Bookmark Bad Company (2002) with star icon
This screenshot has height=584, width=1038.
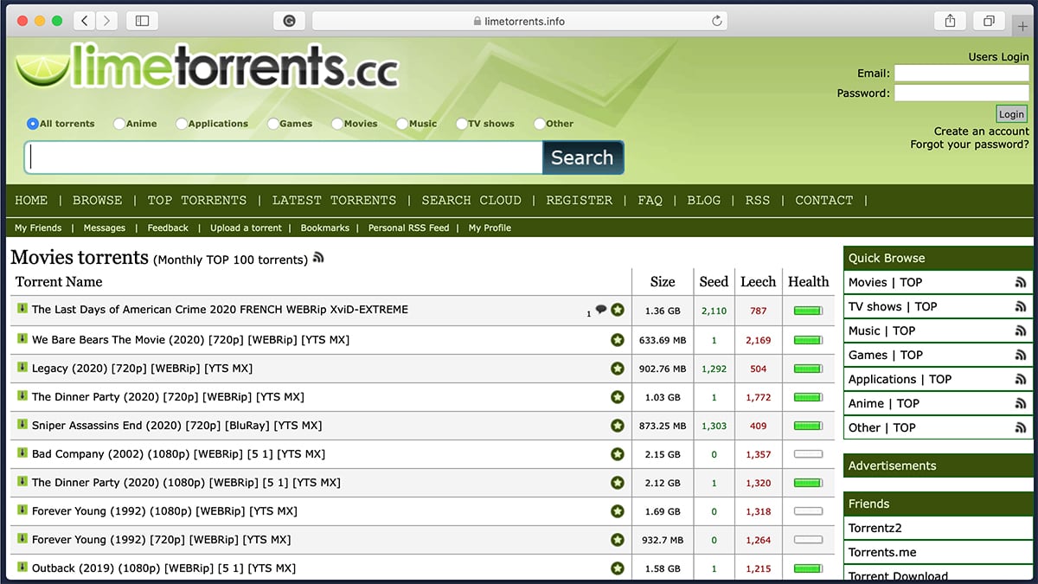tap(618, 454)
